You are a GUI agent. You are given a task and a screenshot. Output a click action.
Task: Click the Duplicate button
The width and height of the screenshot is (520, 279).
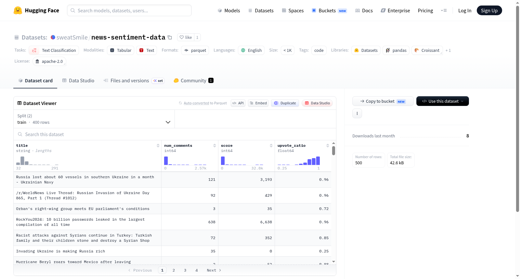coord(285,103)
